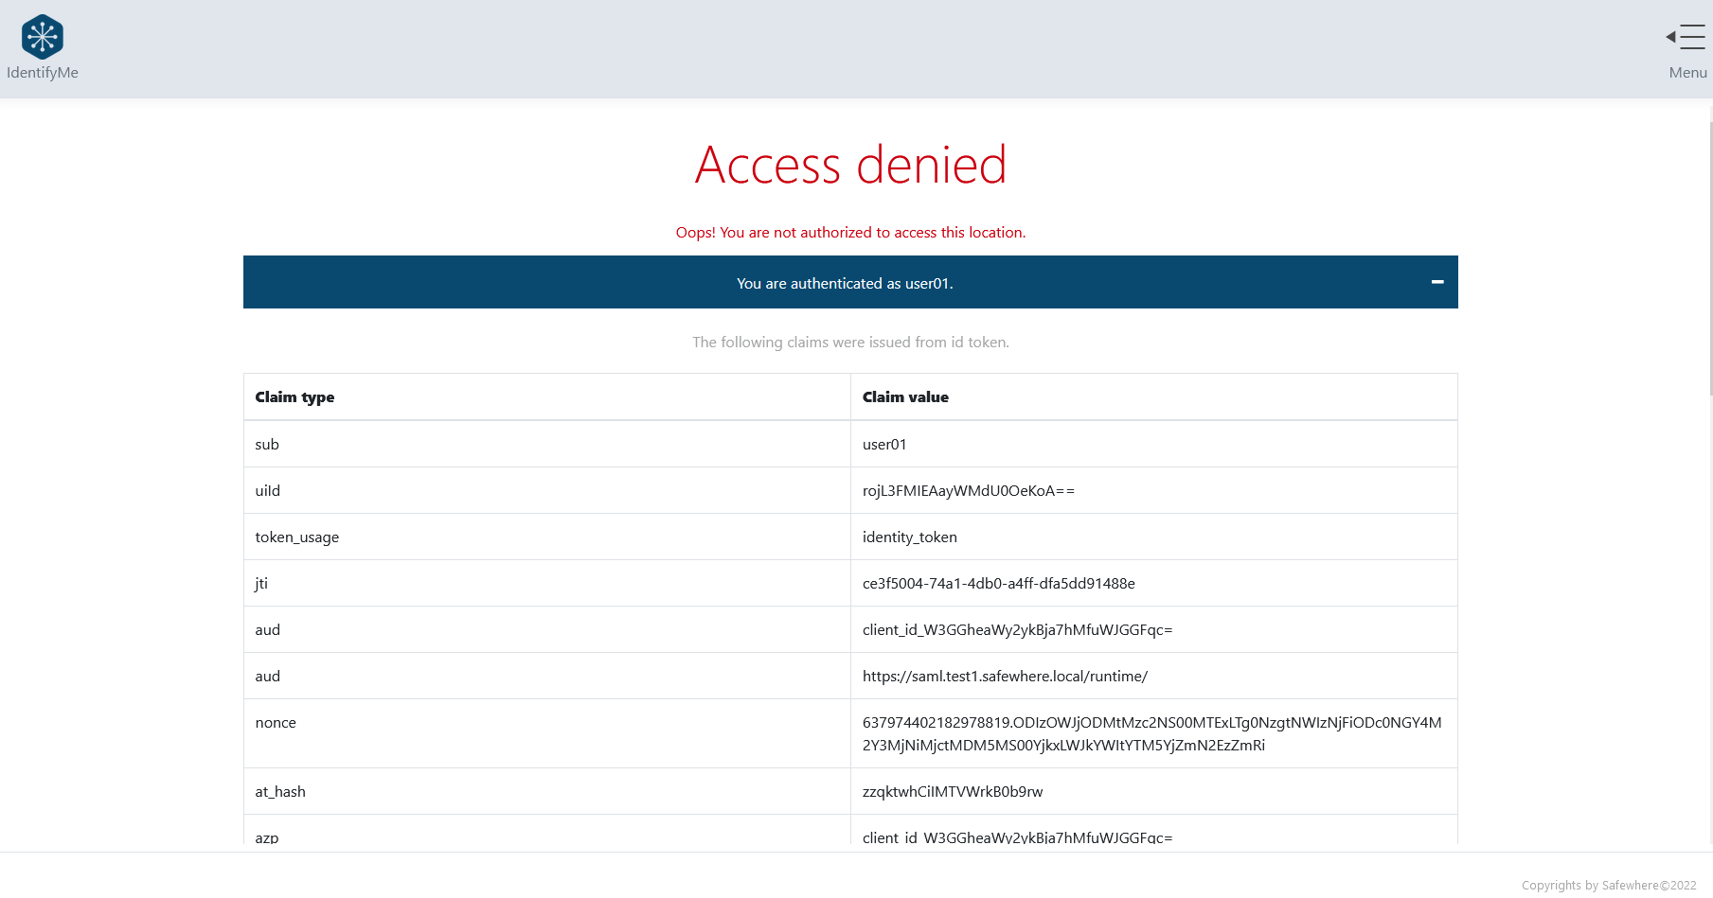Select the Claim value column header
Viewport: 1713px width, 898px height.
tap(905, 397)
